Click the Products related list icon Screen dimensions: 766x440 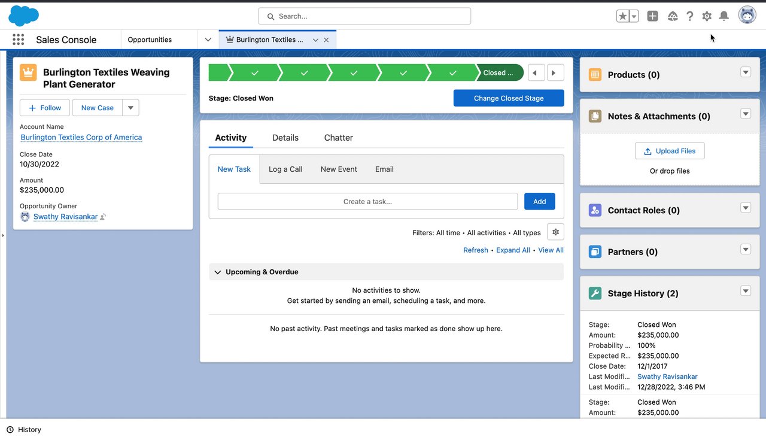click(595, 75)
